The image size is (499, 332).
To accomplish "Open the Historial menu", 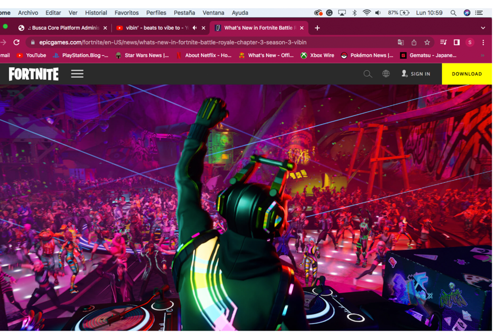I will pos(96,13).
